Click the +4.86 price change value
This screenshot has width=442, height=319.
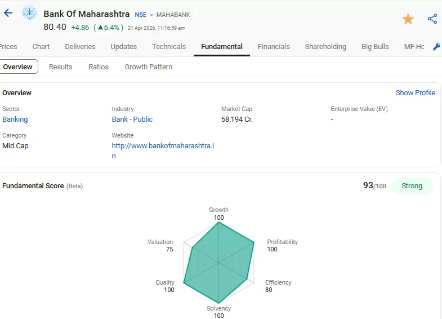tap(80, 28)
